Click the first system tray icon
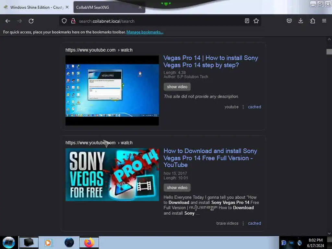 [x=283, y=243]
